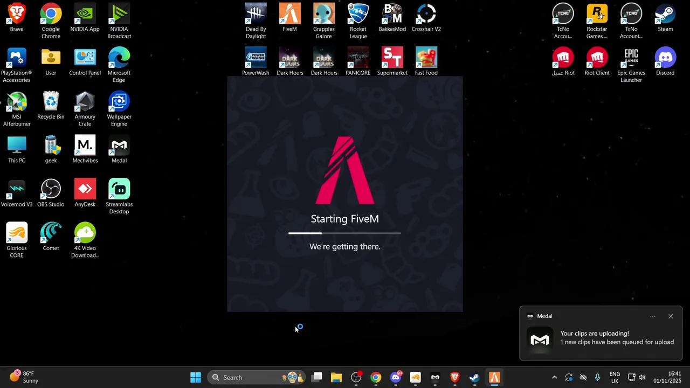
Task: Click the FiveM loading progress bar
Action: coord(344,233)
